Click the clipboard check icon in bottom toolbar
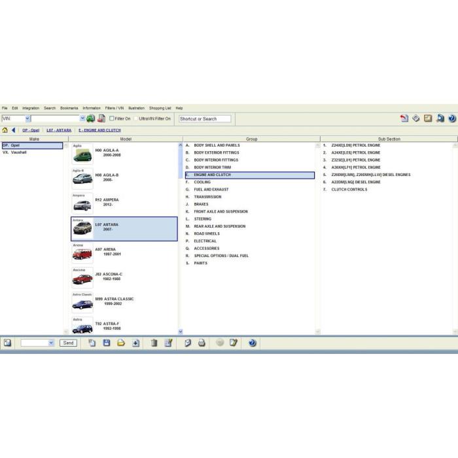Image resolution: width=458 pixels, height=458 pixels. point(188,343)
